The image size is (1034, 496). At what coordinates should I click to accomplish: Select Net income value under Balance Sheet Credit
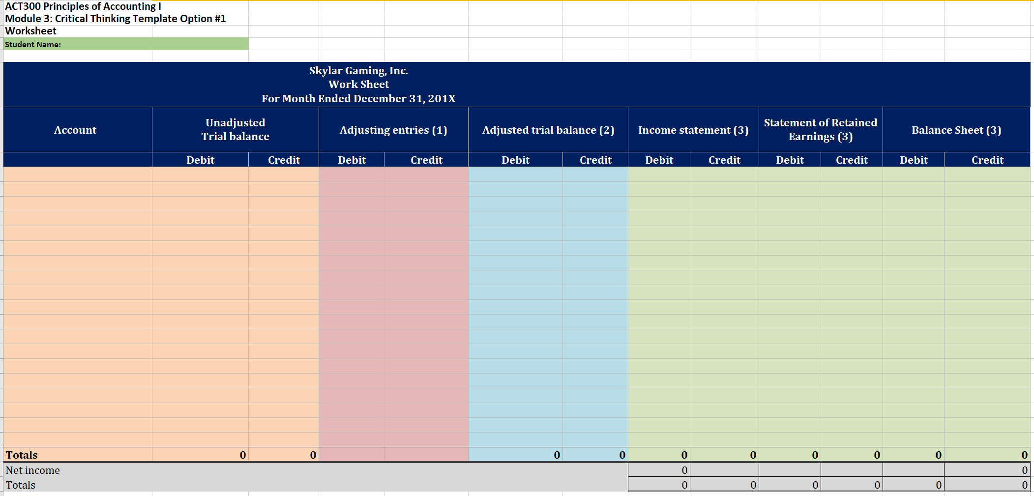pos(987,470)
